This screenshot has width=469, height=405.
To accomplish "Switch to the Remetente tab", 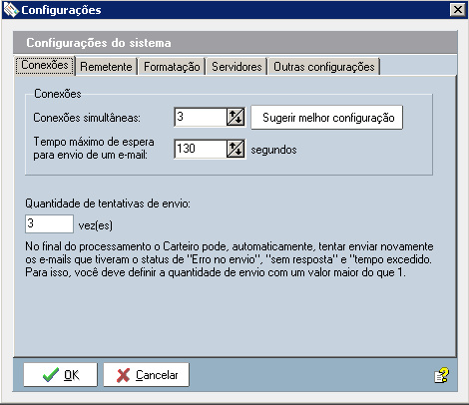I will (x=106, y=67).
